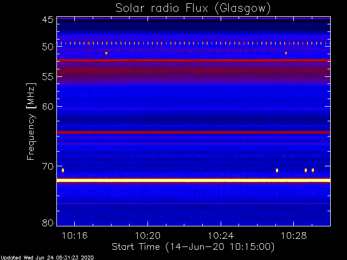The width and height of the screenshot is (347, 260).
Task: Click the "Updated Wed Jun 24 05:31:23 2020" footer text
Action: (x=47, y=258)
